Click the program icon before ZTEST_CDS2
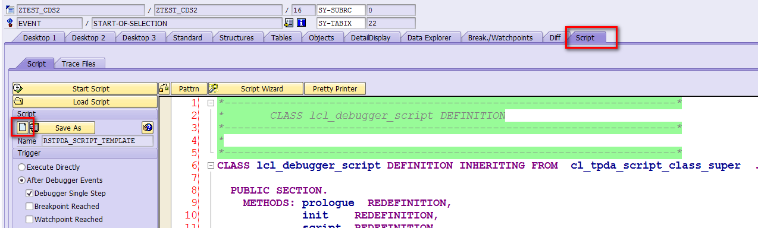758x228 pixels. (x=10, y=10)
